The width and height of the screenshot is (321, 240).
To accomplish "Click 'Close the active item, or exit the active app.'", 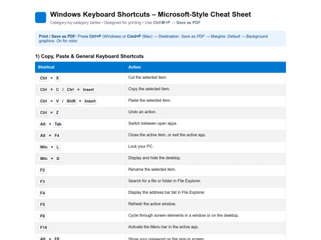I will 167,135.
